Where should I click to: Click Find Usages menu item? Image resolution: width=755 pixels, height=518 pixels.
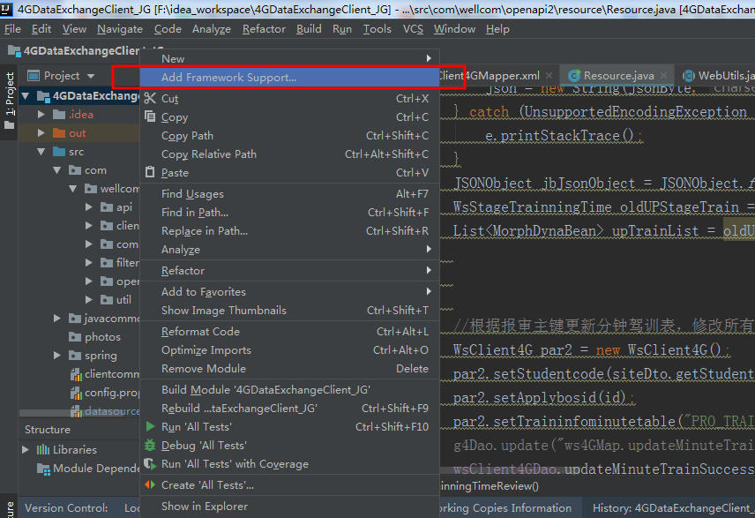point(290,194)
